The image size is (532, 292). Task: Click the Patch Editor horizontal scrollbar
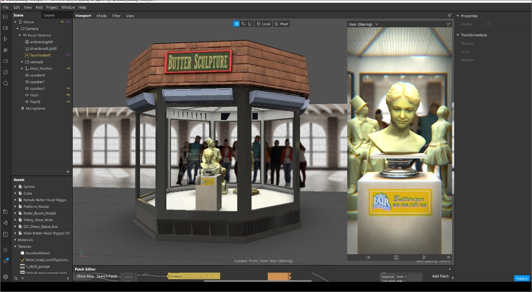coord(258,281)
